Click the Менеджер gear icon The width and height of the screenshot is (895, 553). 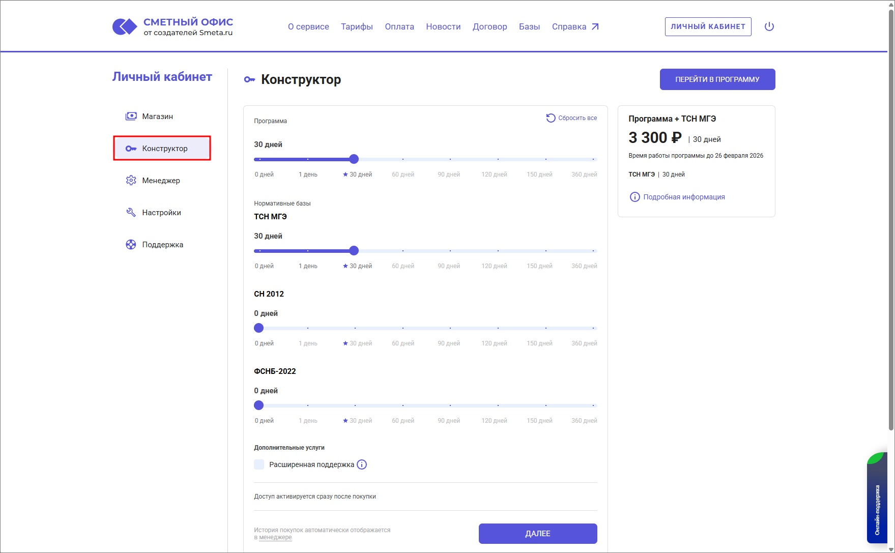(131, 181)
